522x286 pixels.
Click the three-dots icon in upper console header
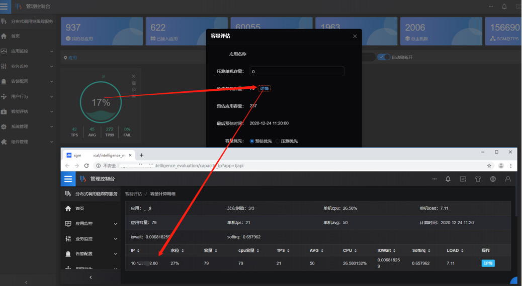(x=491, y=7)
